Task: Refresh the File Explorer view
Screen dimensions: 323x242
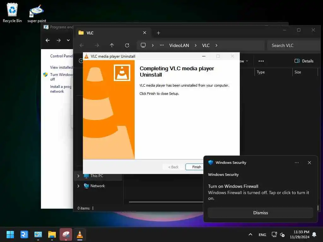Action: [127, 45]
